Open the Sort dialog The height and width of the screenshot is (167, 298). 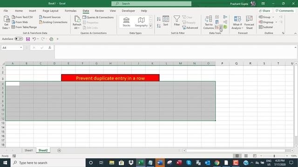(166, 21)
